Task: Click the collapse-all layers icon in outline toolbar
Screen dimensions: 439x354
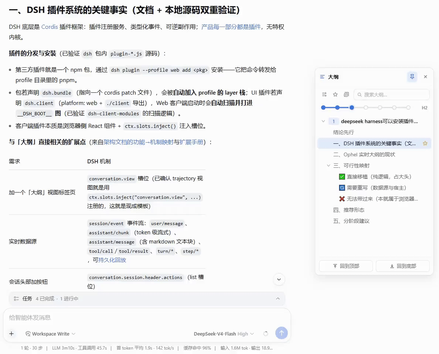Action: coord(346,95)
